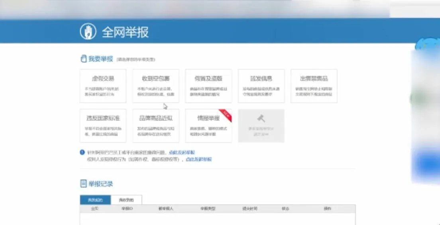Viewport: 440px width, 225px height.
Task: Open the 虚假交易 report type card
Action: pyautogui.click(x=103, y=86)
